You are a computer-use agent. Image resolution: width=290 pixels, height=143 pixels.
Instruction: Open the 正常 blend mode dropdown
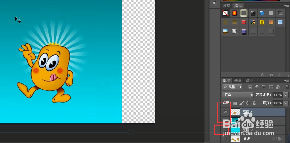point(238,95)
